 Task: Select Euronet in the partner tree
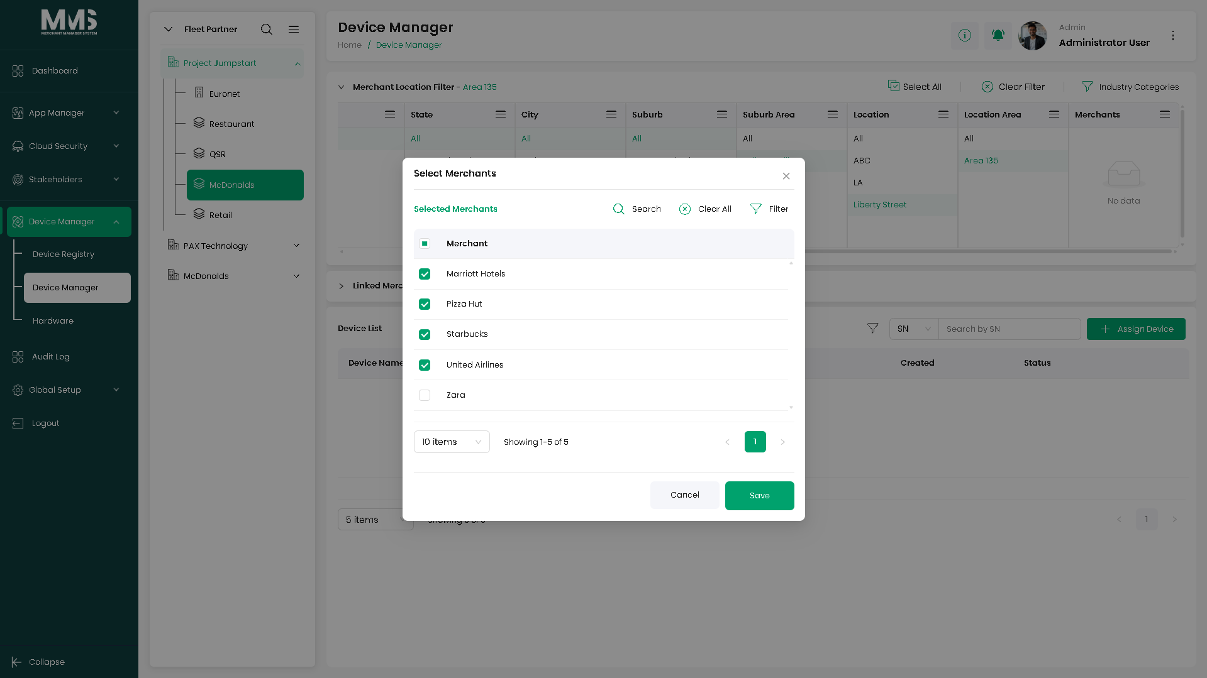225,94
